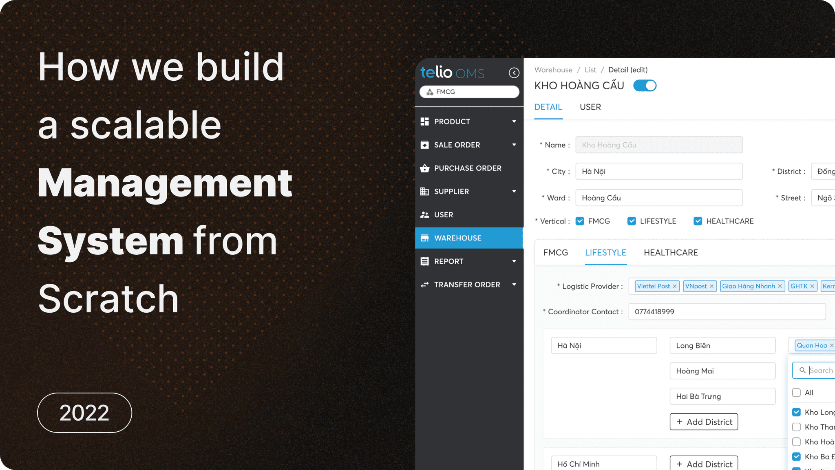Switch to the USER tab

590,107
